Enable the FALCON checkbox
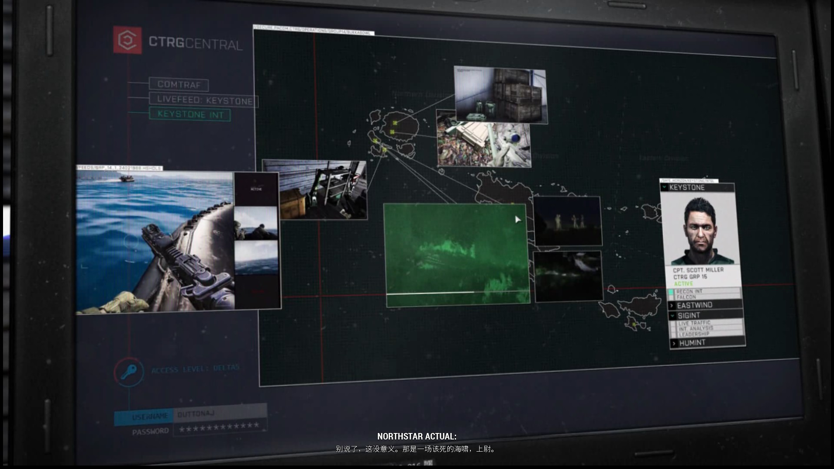Screen dimensions: 834x469 click(x=672, y=297)
